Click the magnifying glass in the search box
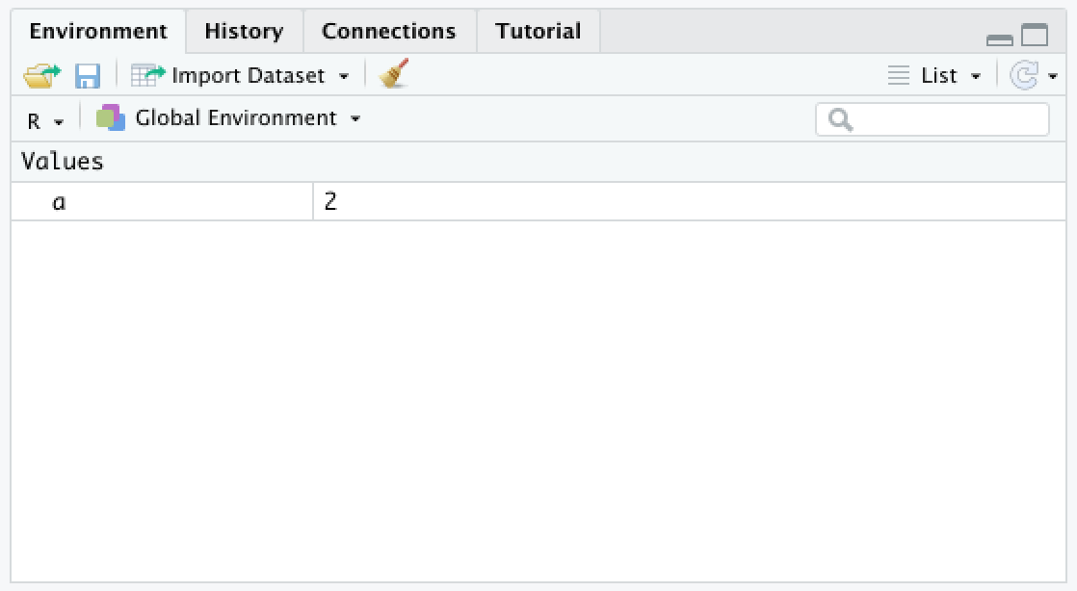1077x591 pixels. [840, 118]
